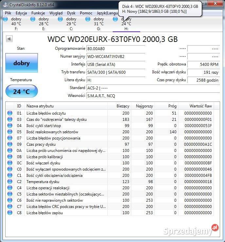The image size is (225, 242).
Task: Select drive F: status orb
Action: click(x=6, y=19)
